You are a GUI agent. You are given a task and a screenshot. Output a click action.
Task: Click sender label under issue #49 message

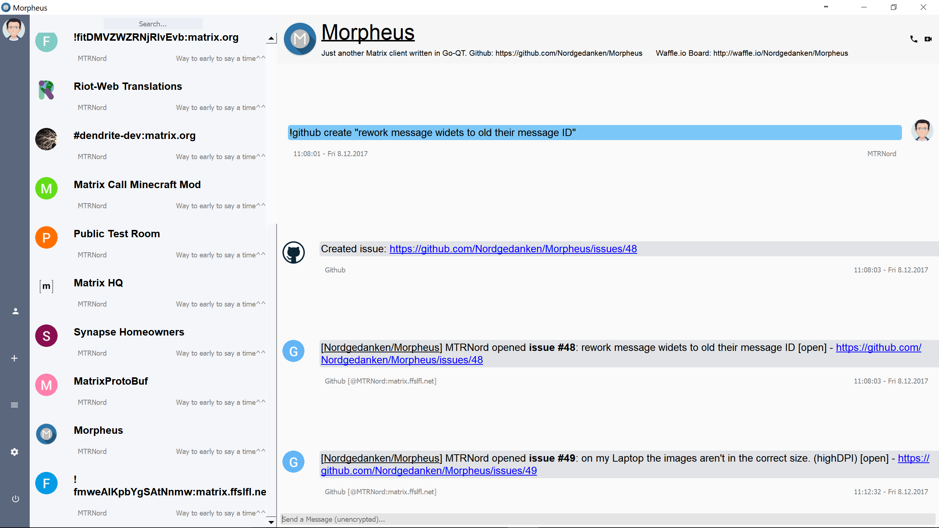pos(380,492)
